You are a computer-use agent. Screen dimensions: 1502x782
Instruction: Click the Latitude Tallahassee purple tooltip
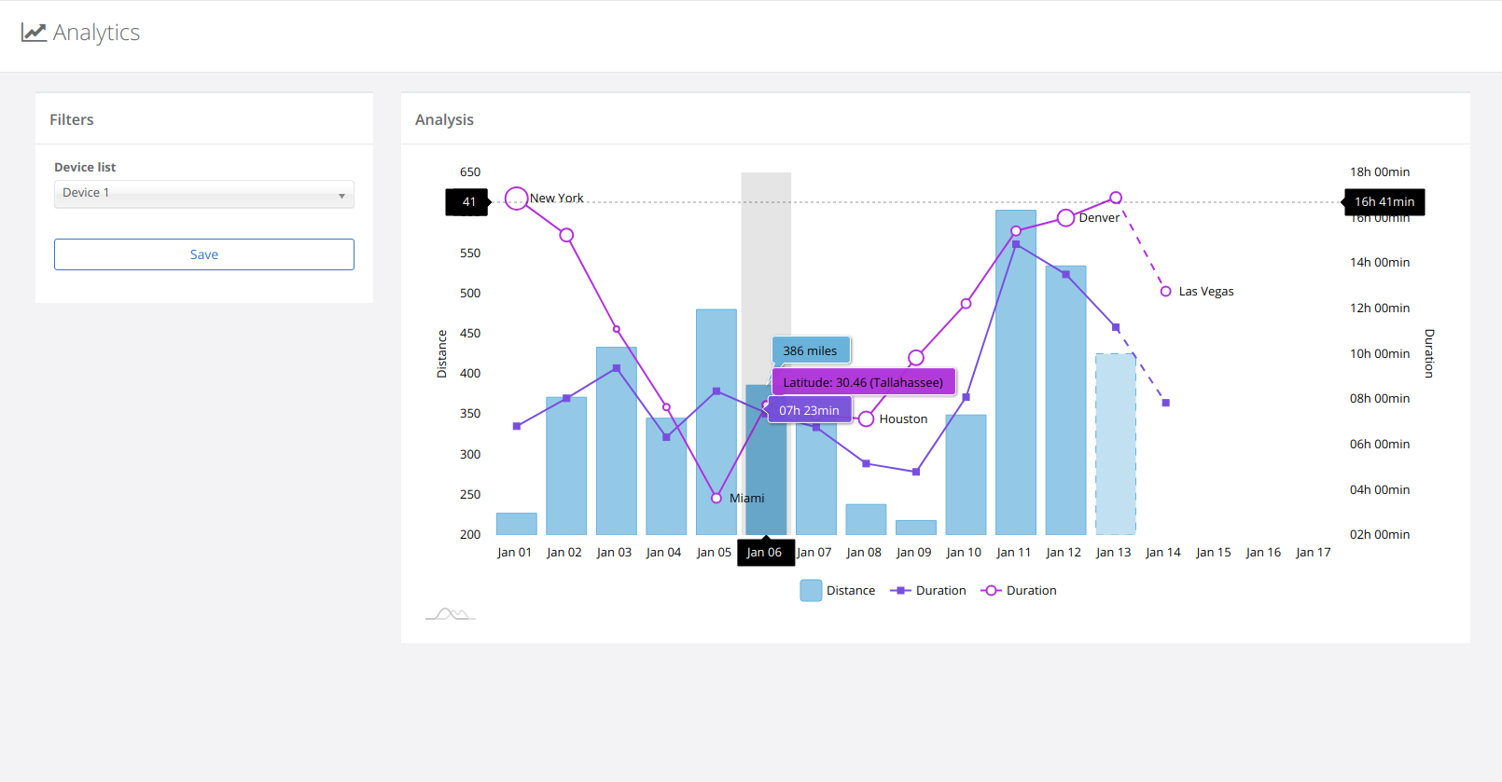tap(863, 382)
